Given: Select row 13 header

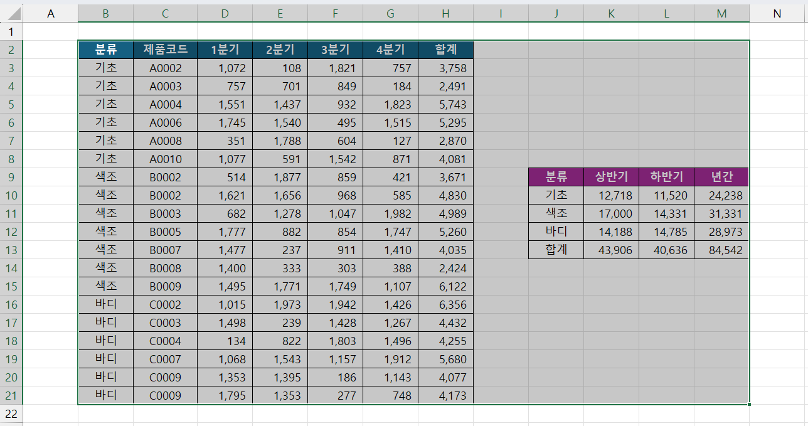Looking at the screenshot, I should pyautogui.click(x=11, y=250).
